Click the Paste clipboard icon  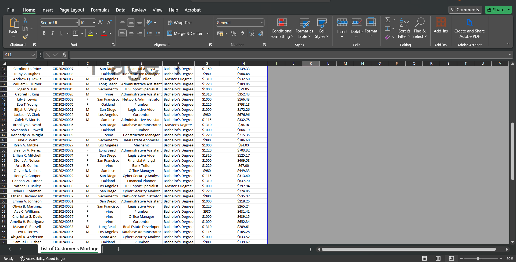tap(14, 23)
